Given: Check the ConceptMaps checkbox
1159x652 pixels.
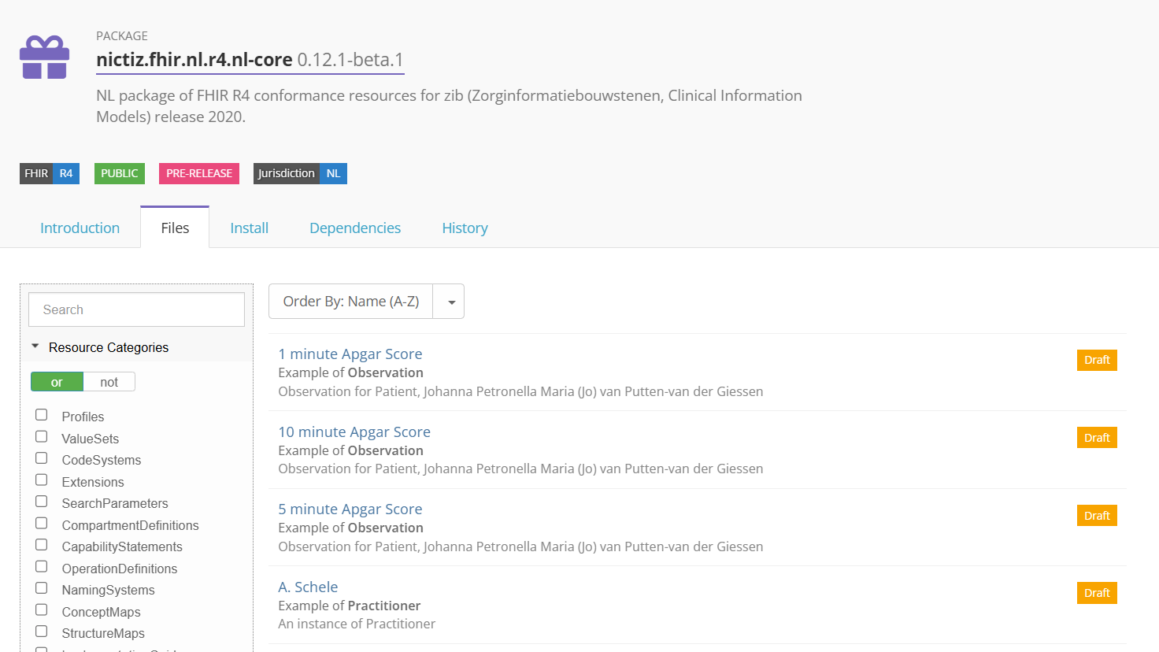Looking at the screenshot, I should [42, 609].
